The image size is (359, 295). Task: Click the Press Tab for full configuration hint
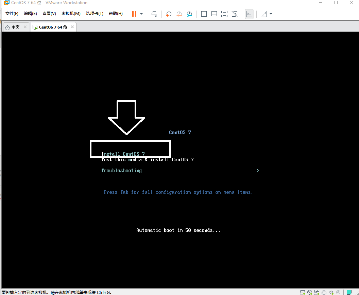pyautogui.click(x=178, y=192)
